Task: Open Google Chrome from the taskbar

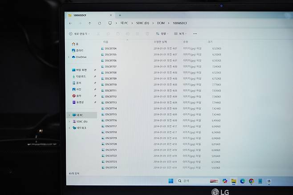Action: (x=251, y=181)
